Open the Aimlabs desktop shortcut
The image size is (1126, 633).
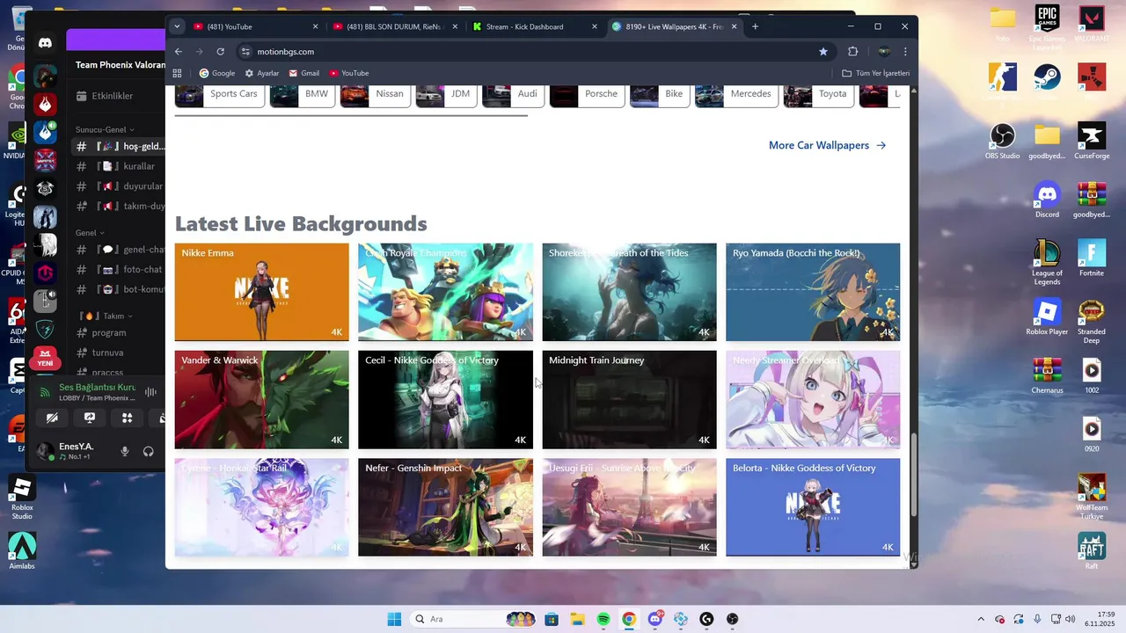tap(22, 551)
